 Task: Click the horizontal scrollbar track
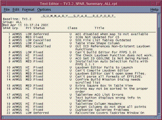79,118
